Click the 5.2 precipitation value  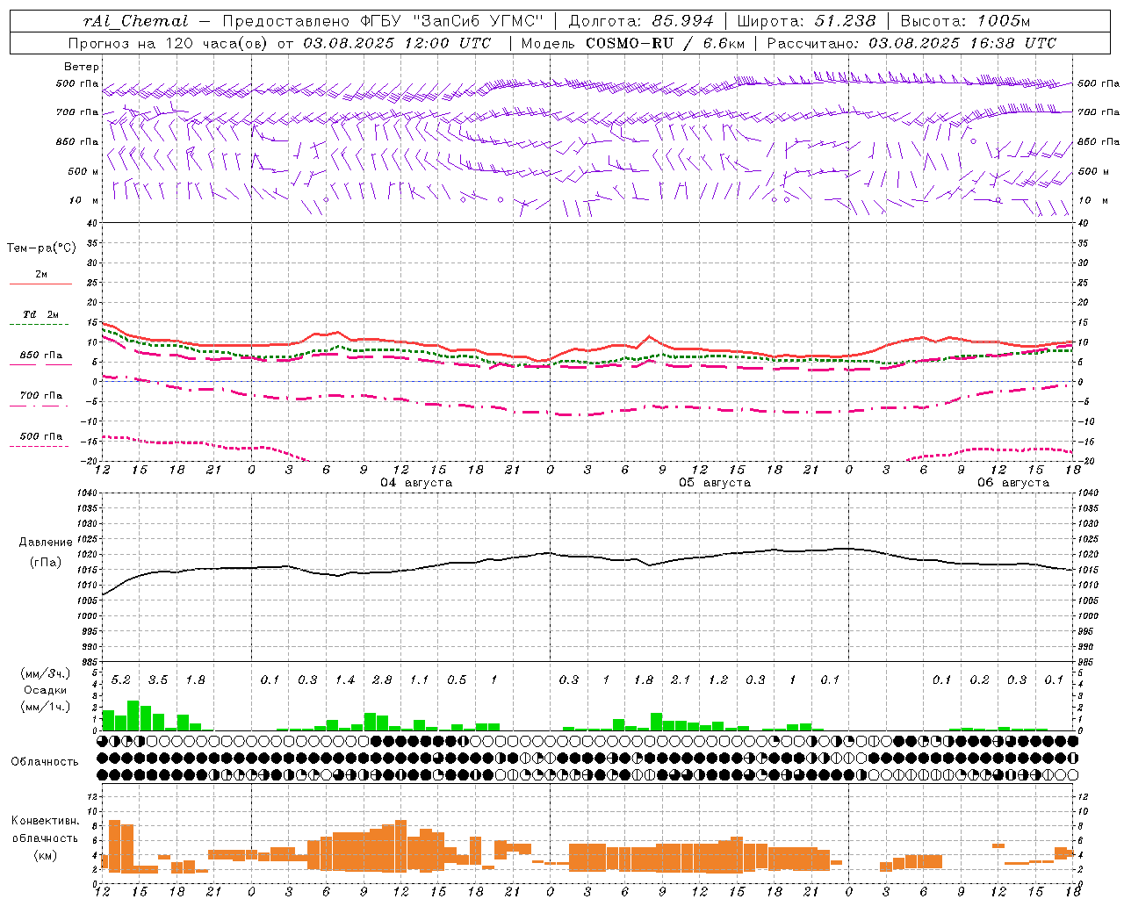[x=121, y=680]
